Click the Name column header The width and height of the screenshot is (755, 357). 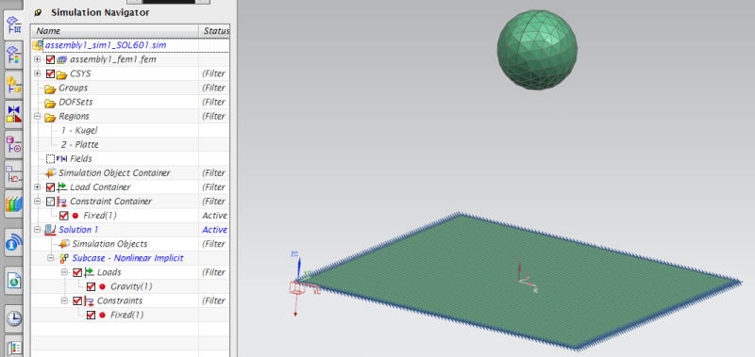[115, 31]
